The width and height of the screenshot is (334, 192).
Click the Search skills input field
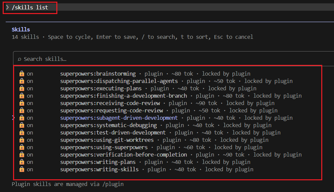tap(174, 59)
